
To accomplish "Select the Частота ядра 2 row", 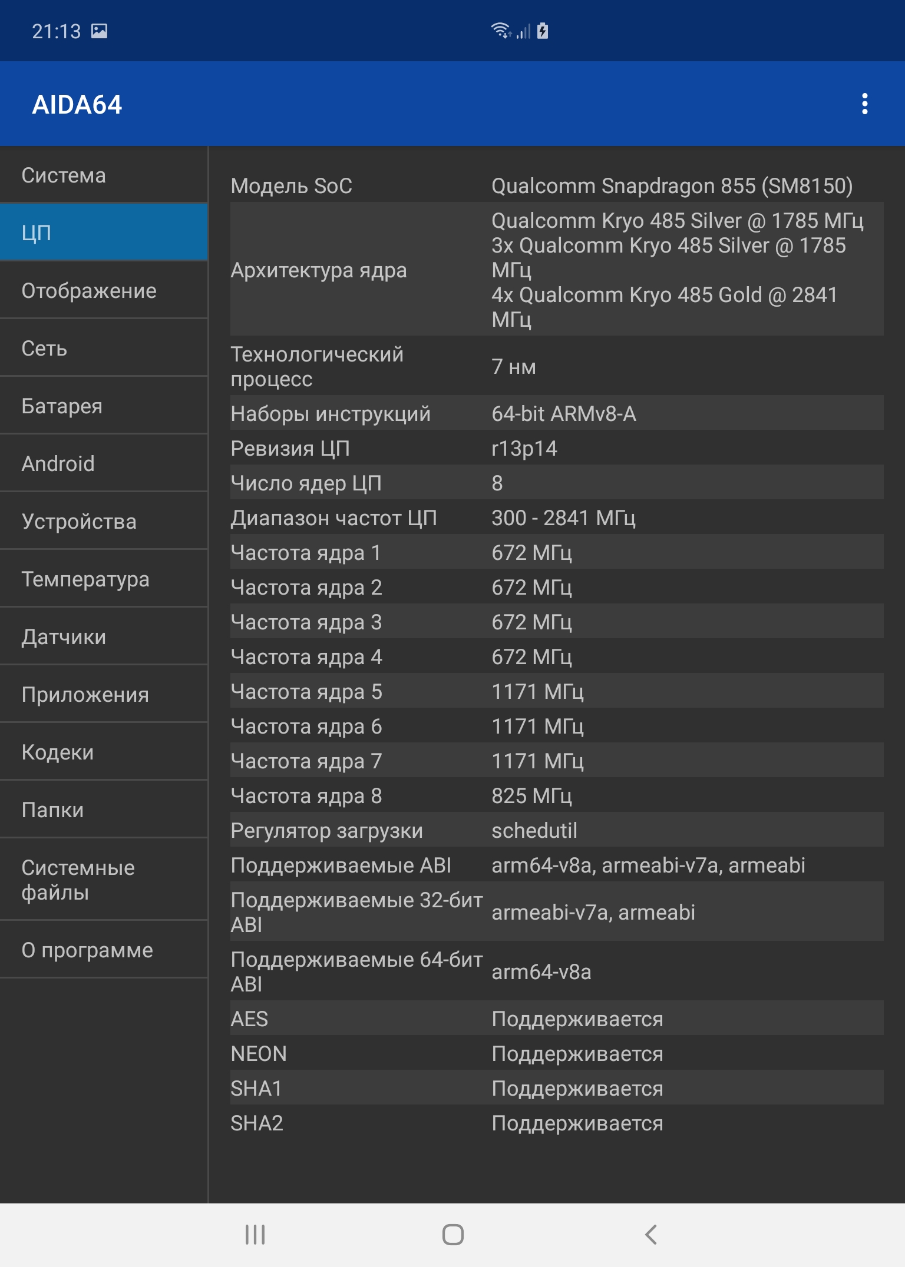I will coord(557,587).
